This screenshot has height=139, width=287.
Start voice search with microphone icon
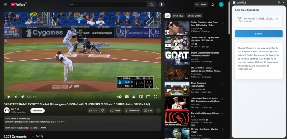click(161, 4)
